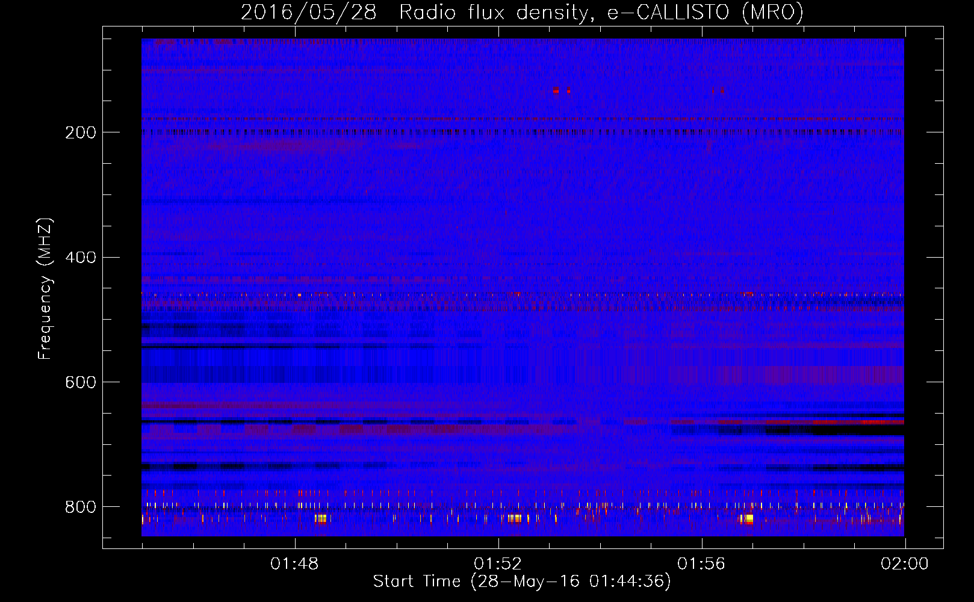Click the 01:56 time tick label

[x=701, y=564]
